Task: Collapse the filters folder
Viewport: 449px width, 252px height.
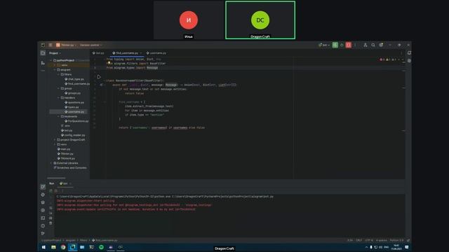Action: (x=59, y=74)
